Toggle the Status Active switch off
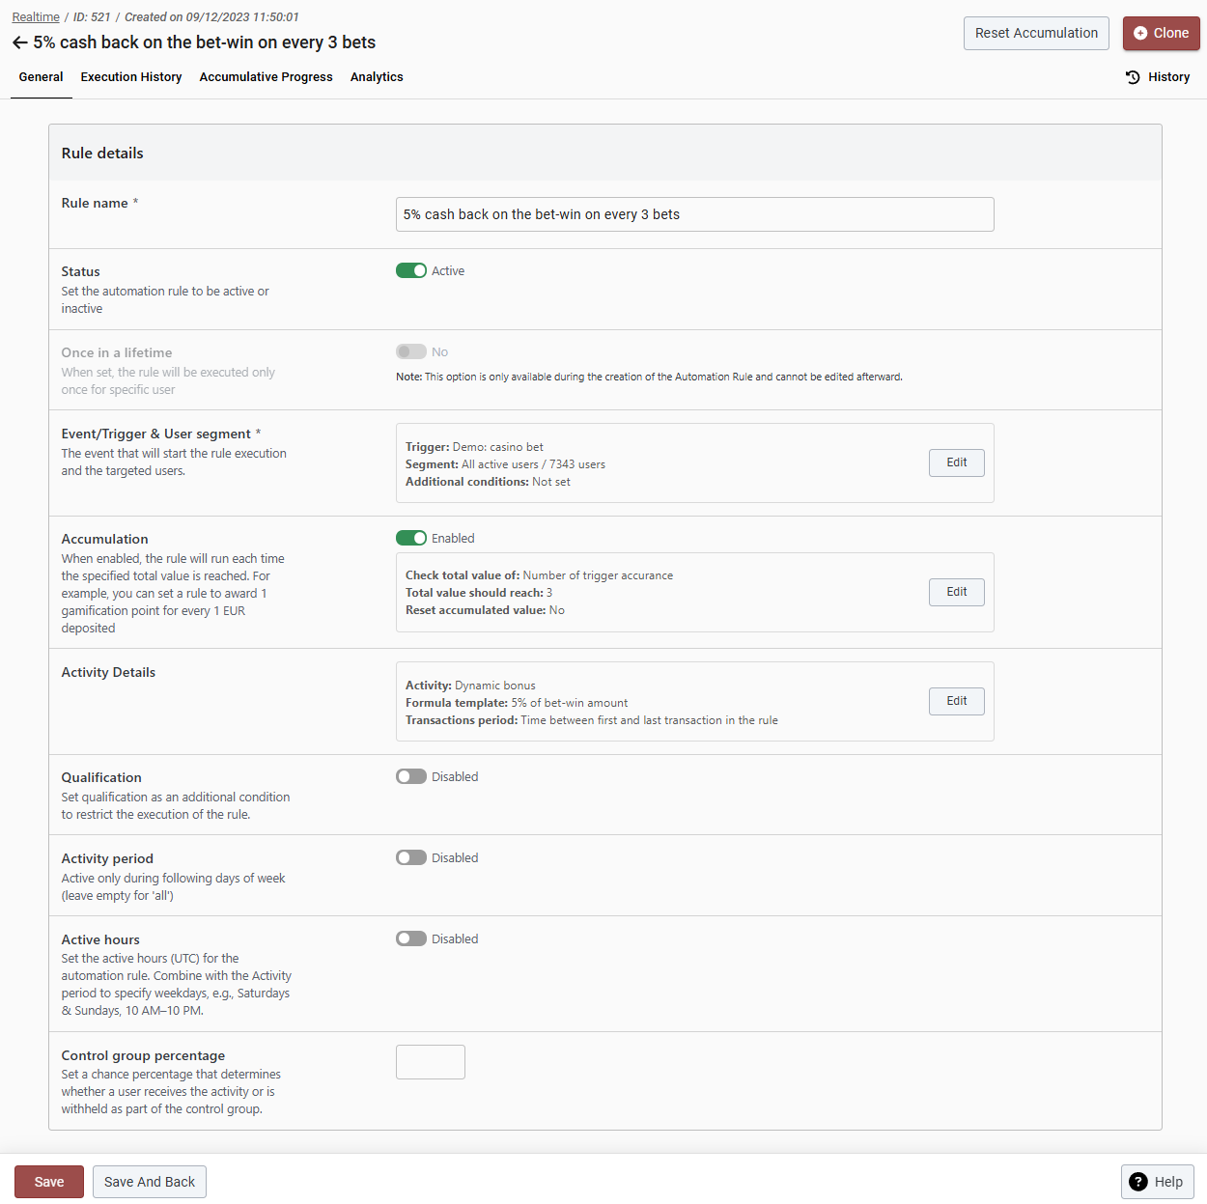 [411, 270]
